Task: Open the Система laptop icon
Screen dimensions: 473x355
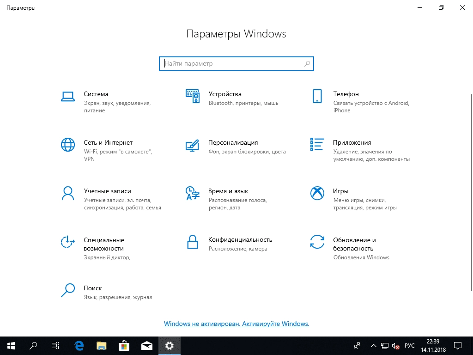Action: [x=68, y=97]
